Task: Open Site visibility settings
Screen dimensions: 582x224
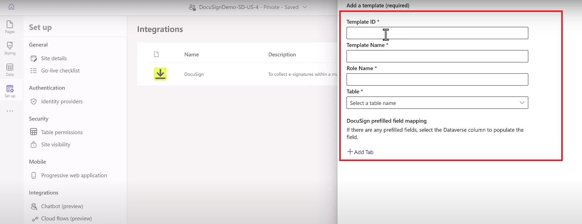Action: click(x=56, y=145)
